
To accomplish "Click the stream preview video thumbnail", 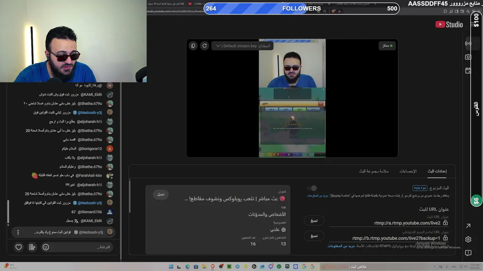I will click(292, 98).
